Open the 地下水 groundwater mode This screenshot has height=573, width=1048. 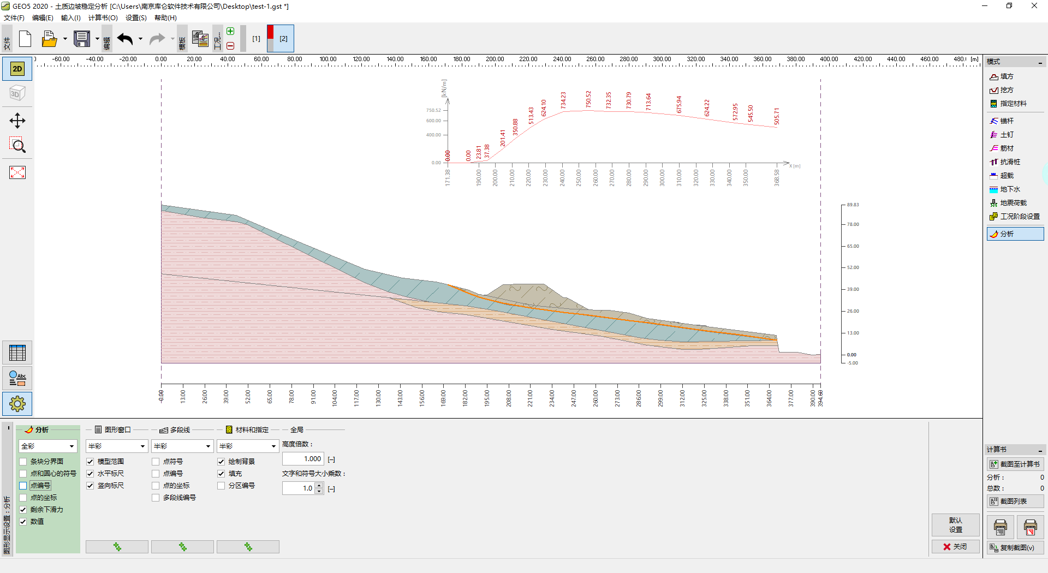click(x=1009, y=189)
